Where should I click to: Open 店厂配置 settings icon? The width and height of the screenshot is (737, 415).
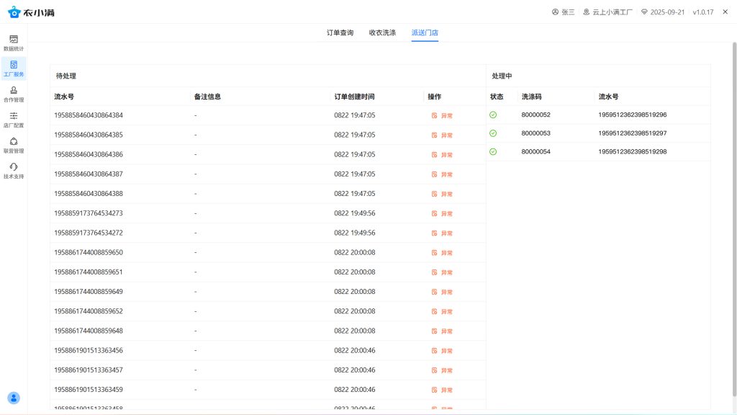tap(14, 120)
